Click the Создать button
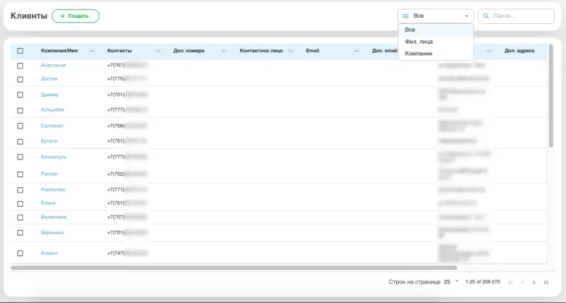Image resolution: width=566 pixels, height=303 pixels. tap(75, 16)
